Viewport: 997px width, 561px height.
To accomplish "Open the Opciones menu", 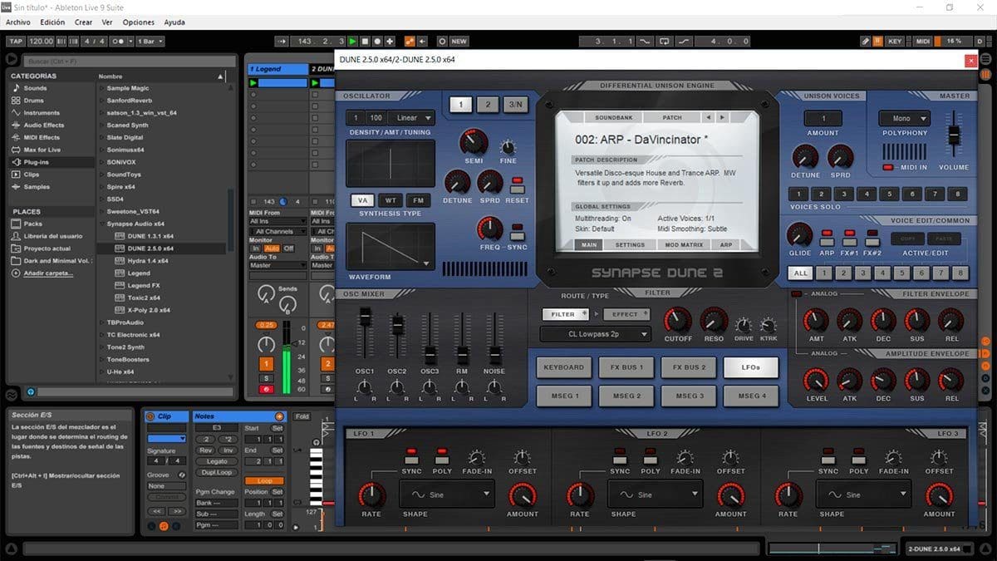I will [x=139, y=22].
